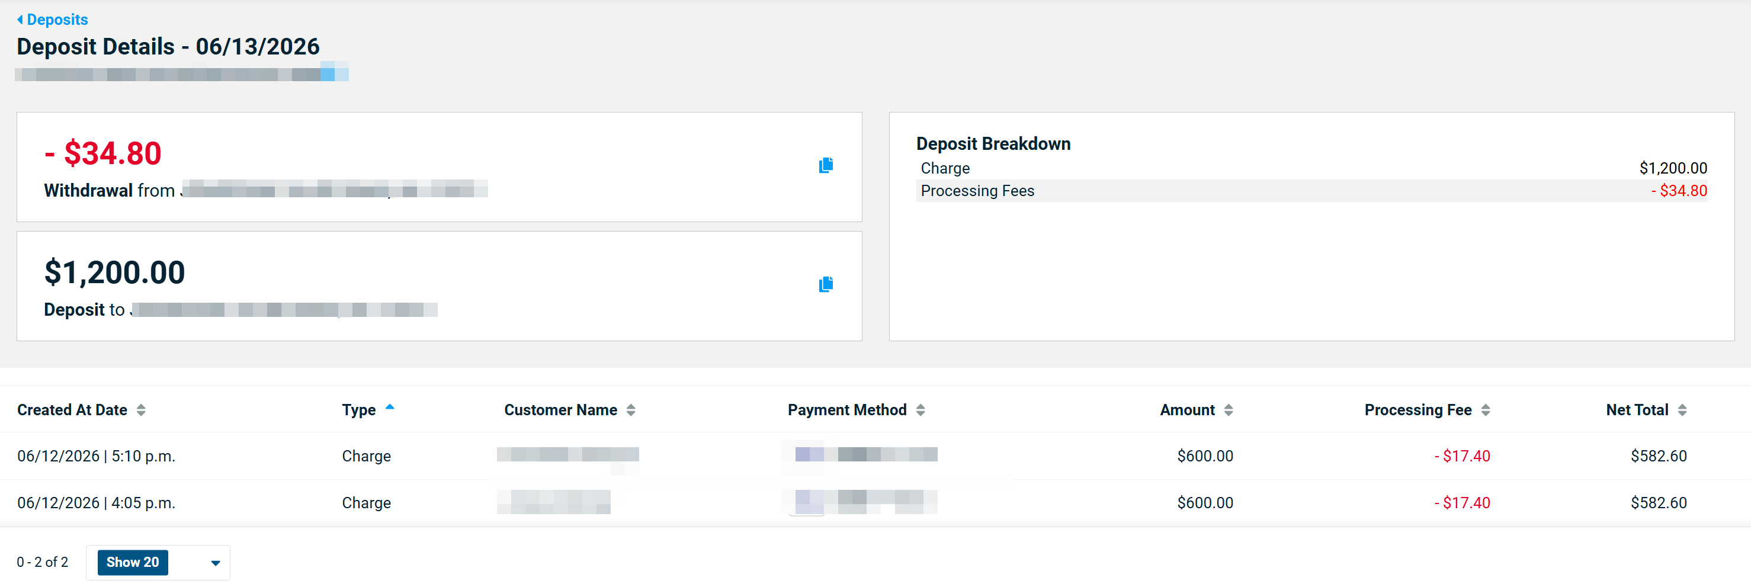Select the 4:05 p.m. charge row
Viewport: 1751px width, 587px height.
[x=875, y=503]
